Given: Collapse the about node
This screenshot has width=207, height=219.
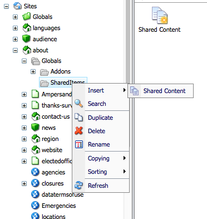Looking at the screenshot, I should pos(15,50).
